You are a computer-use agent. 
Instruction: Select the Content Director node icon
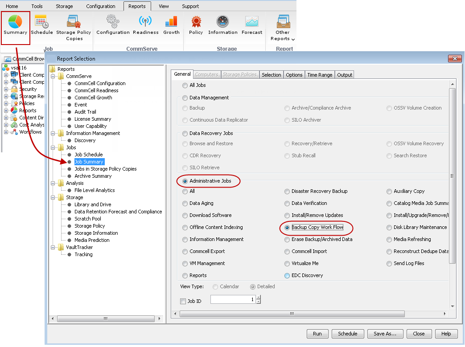click(x=14, y=118)
